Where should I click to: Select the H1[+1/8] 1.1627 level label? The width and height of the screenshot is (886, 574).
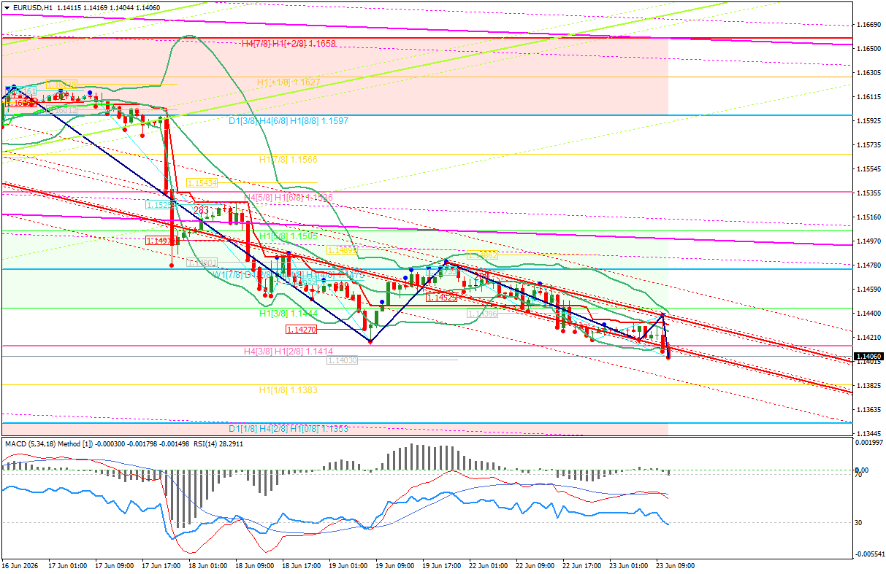[x=289, y=83]
